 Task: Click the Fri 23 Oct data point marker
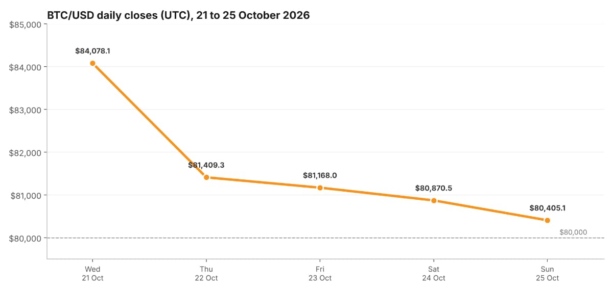pyautogui.click(x=320, y=188)
